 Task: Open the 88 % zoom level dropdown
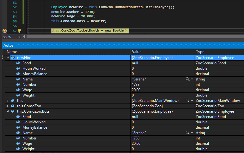[20, 37]
